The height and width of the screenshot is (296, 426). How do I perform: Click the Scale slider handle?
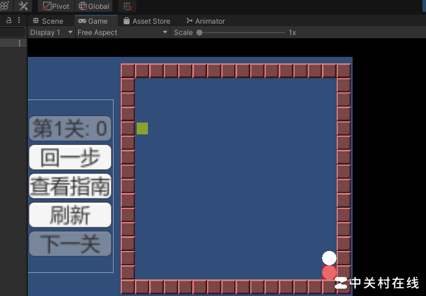(x=199, y=33)
